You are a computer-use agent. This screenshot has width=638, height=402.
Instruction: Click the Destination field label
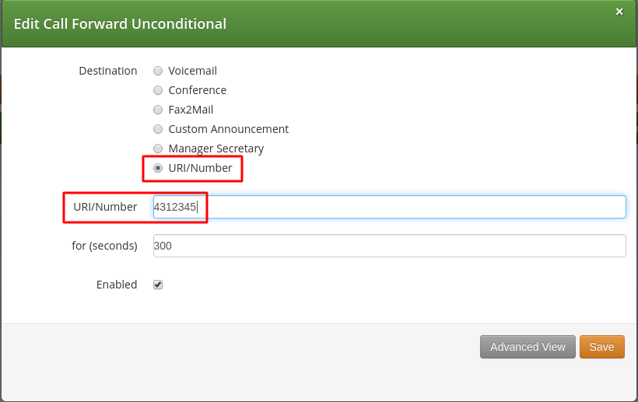point(108,71)
